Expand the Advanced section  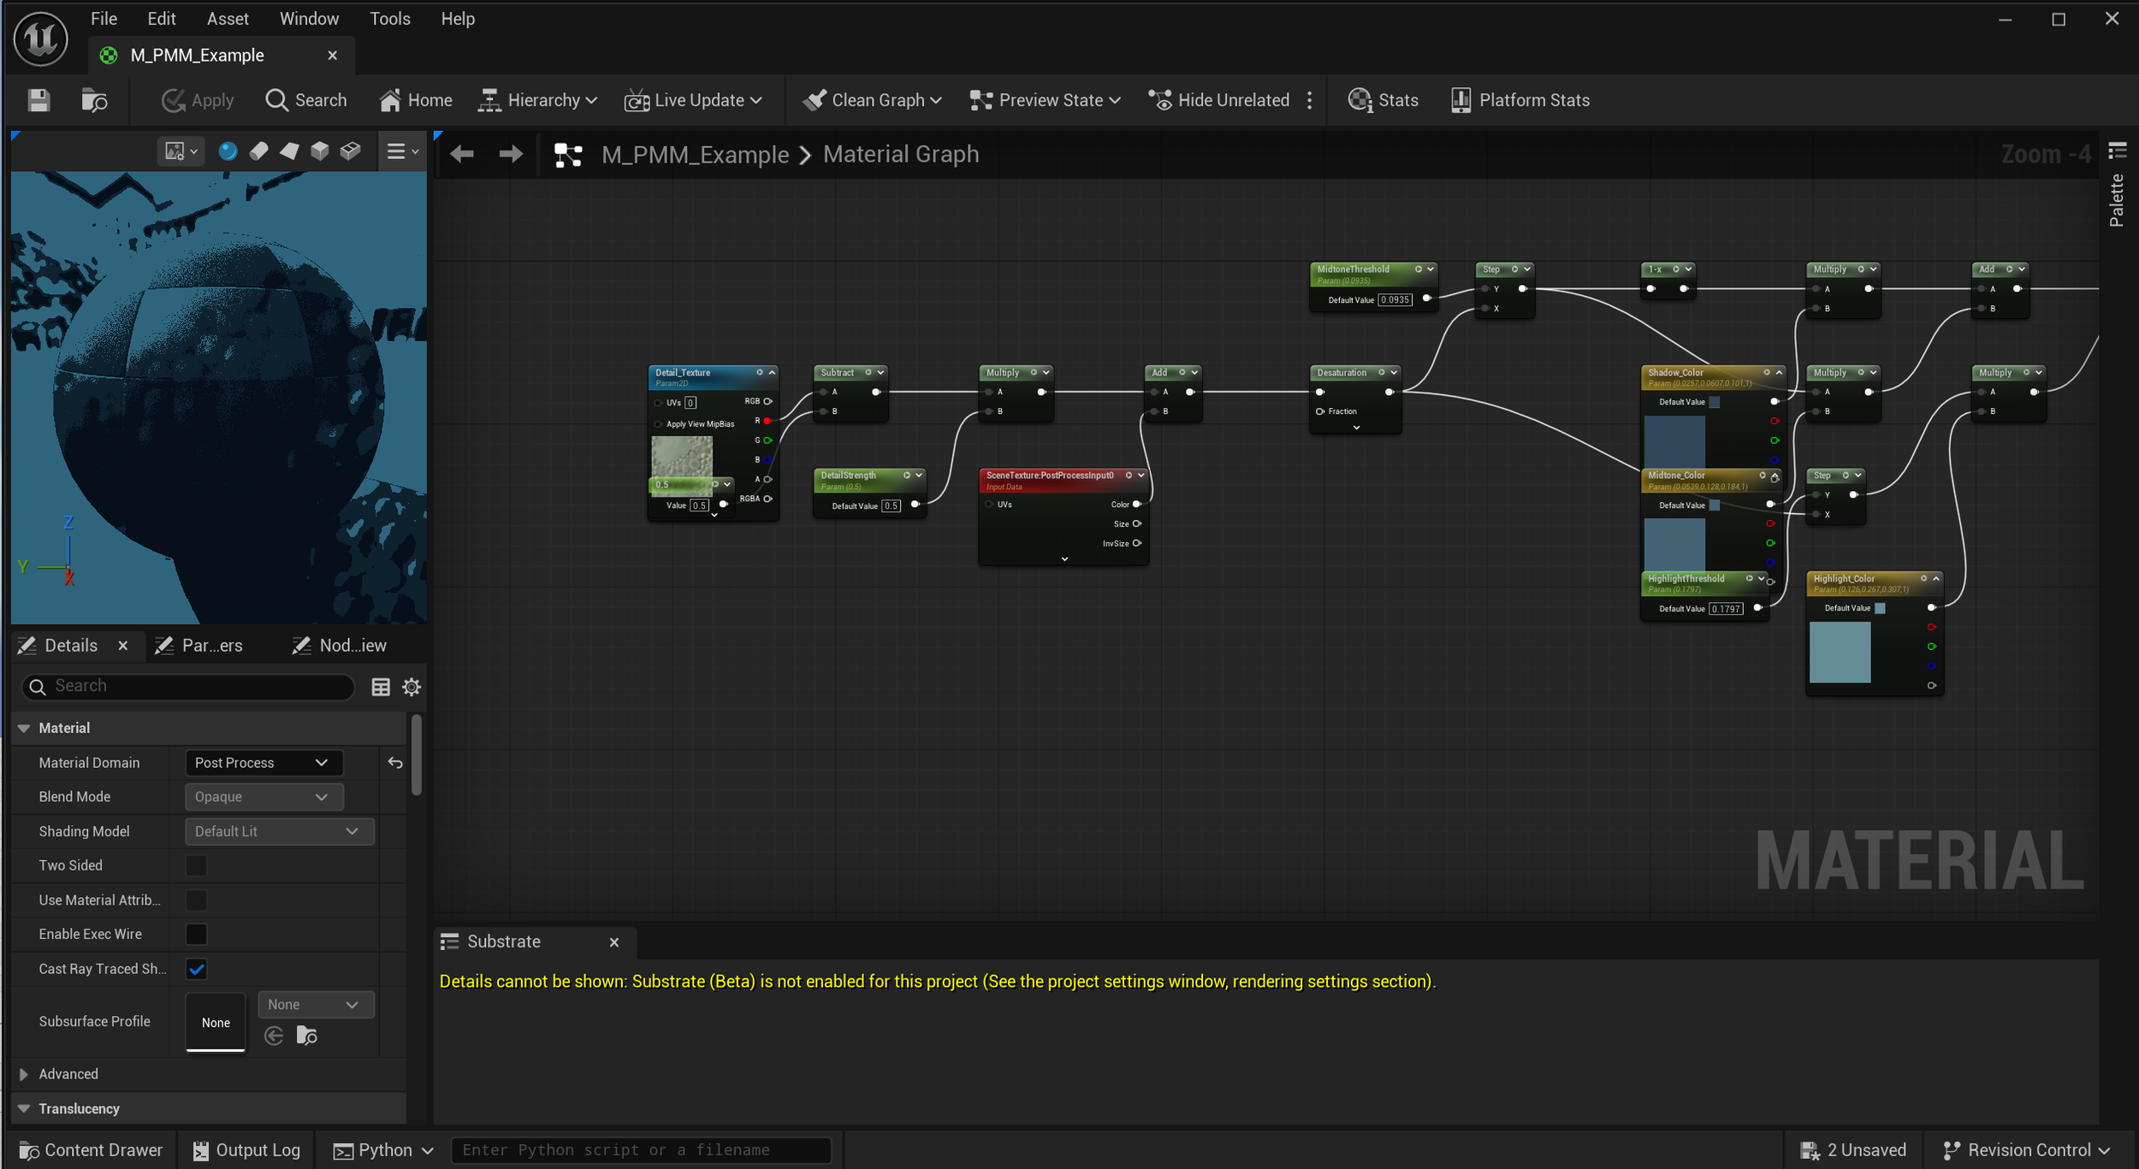[24, 1074]
